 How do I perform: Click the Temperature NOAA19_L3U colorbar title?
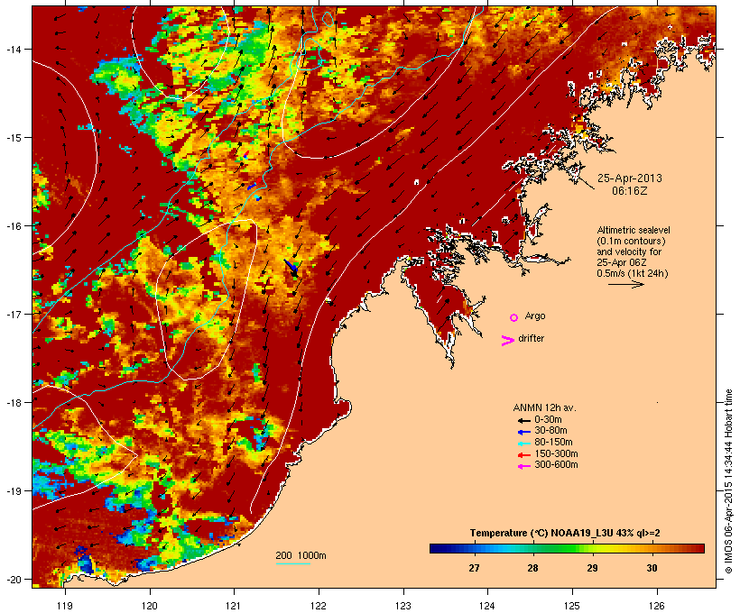[565, 534]
